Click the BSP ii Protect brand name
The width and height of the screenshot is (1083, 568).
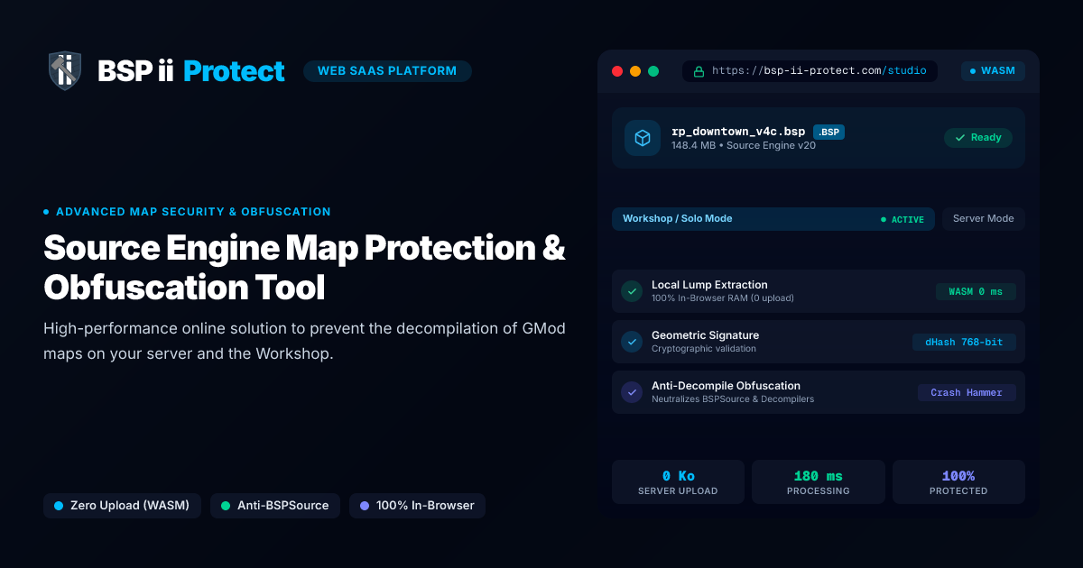191,71
